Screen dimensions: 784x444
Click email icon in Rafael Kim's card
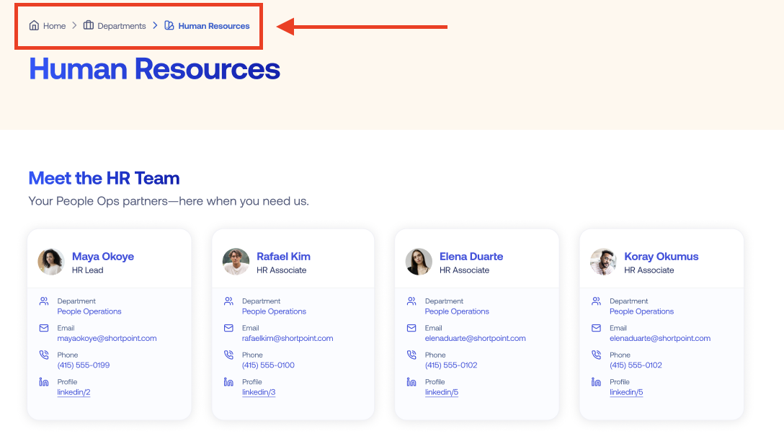point(228,328)
